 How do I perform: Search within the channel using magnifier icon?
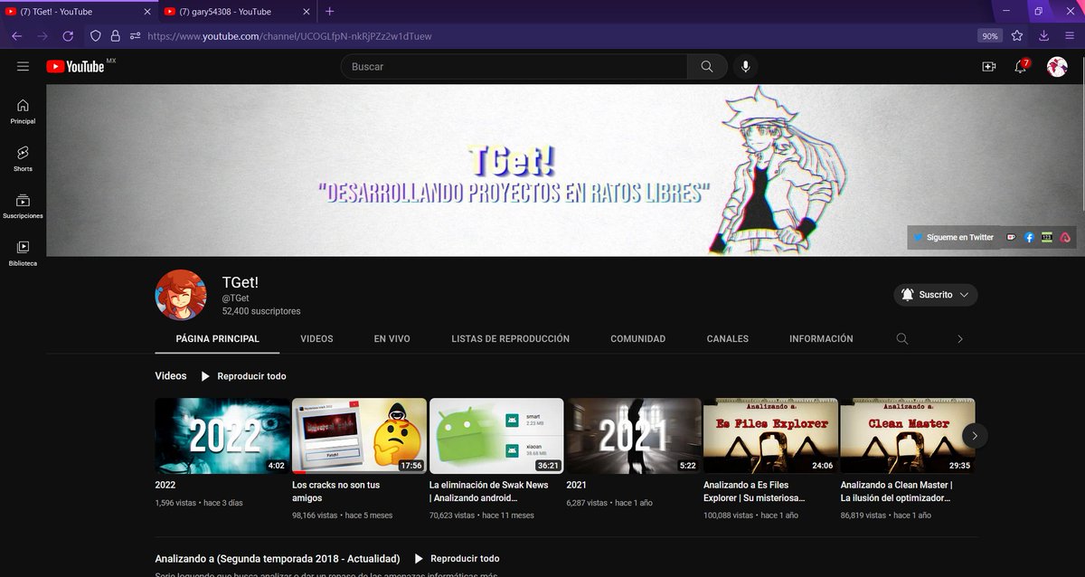coord(901,339)
